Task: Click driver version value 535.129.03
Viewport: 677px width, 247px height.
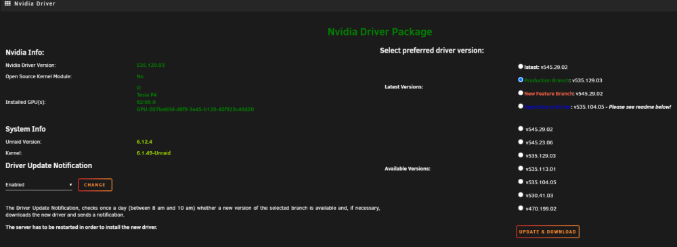Action: tap(151, 65)
